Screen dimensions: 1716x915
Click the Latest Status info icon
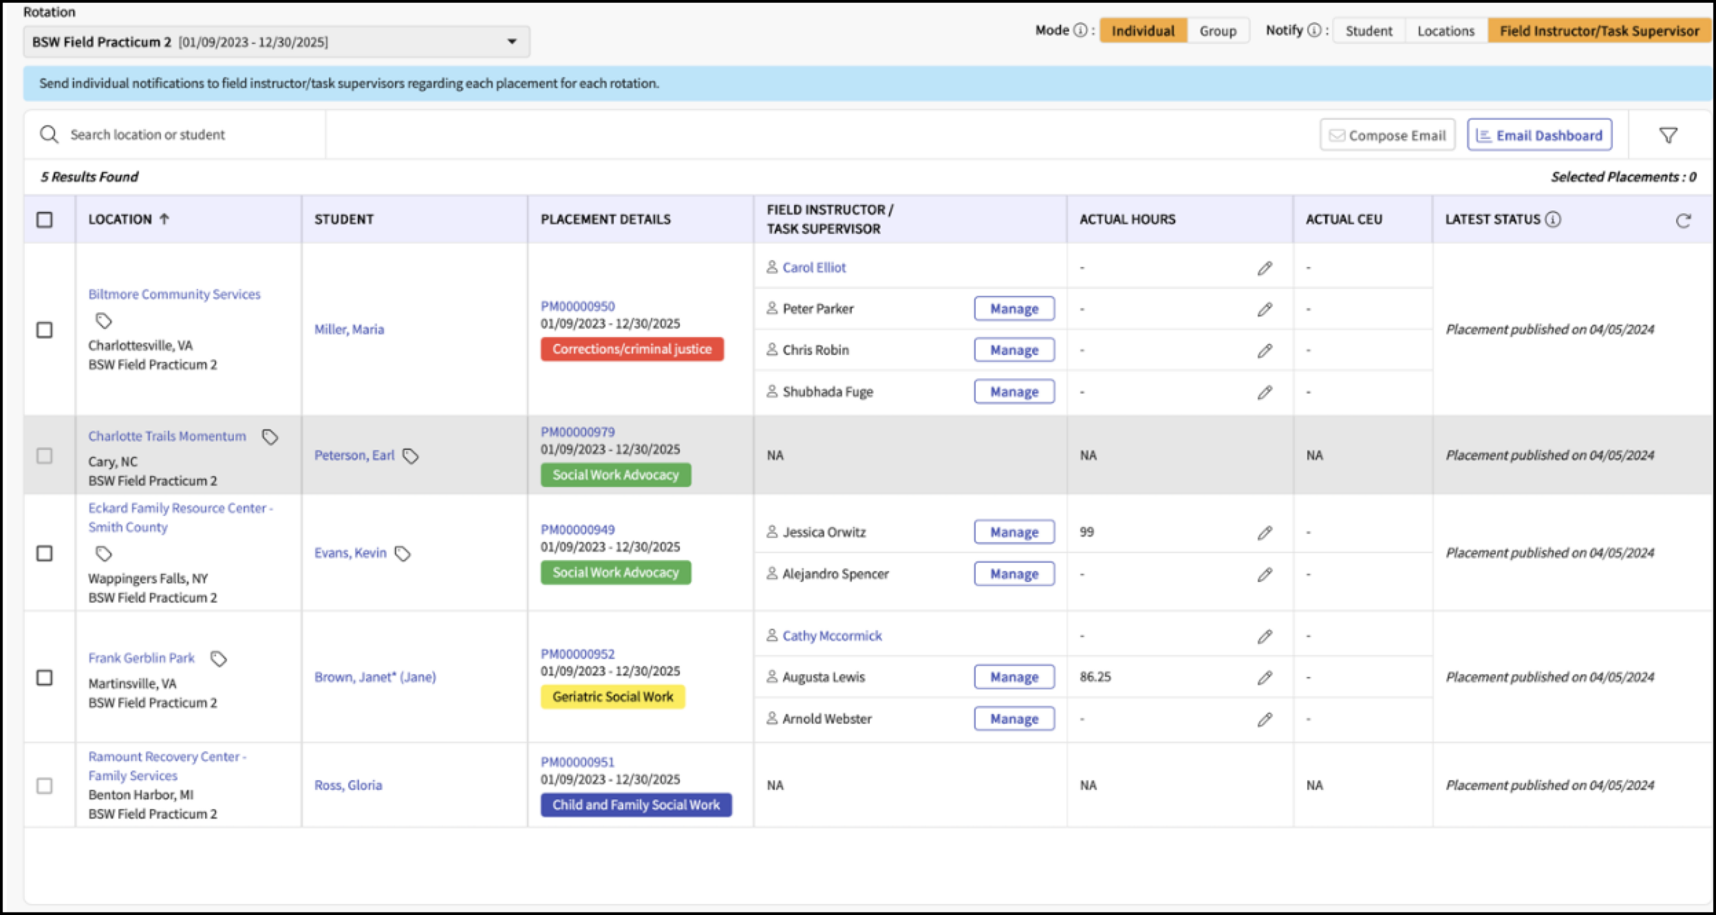(1553, 219)
